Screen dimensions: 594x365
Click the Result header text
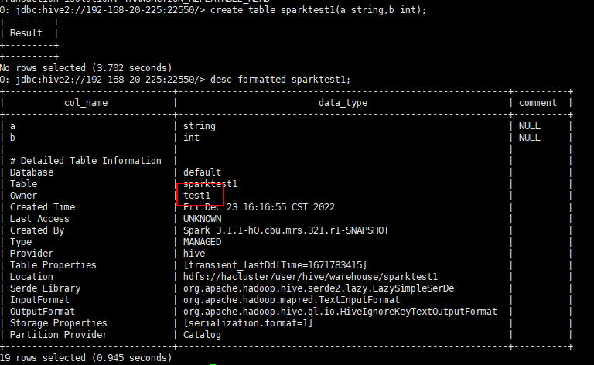(26, 33)
